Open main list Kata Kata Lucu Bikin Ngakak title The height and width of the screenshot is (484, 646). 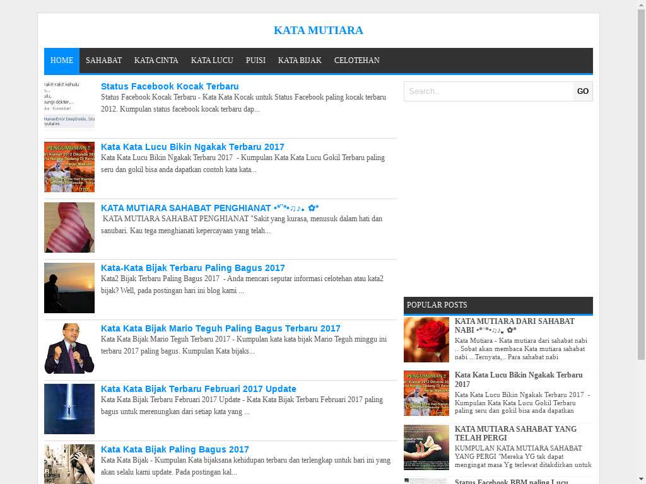pyautogui.click(x=192, y=147)
